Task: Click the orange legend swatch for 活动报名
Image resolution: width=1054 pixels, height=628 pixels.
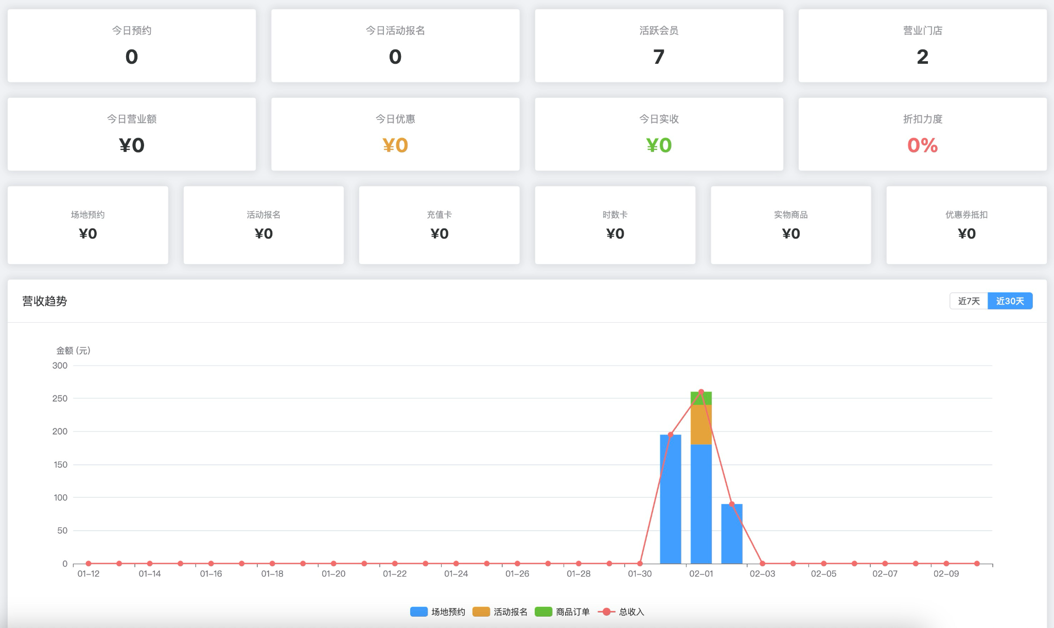Action: tap(481, 612)
